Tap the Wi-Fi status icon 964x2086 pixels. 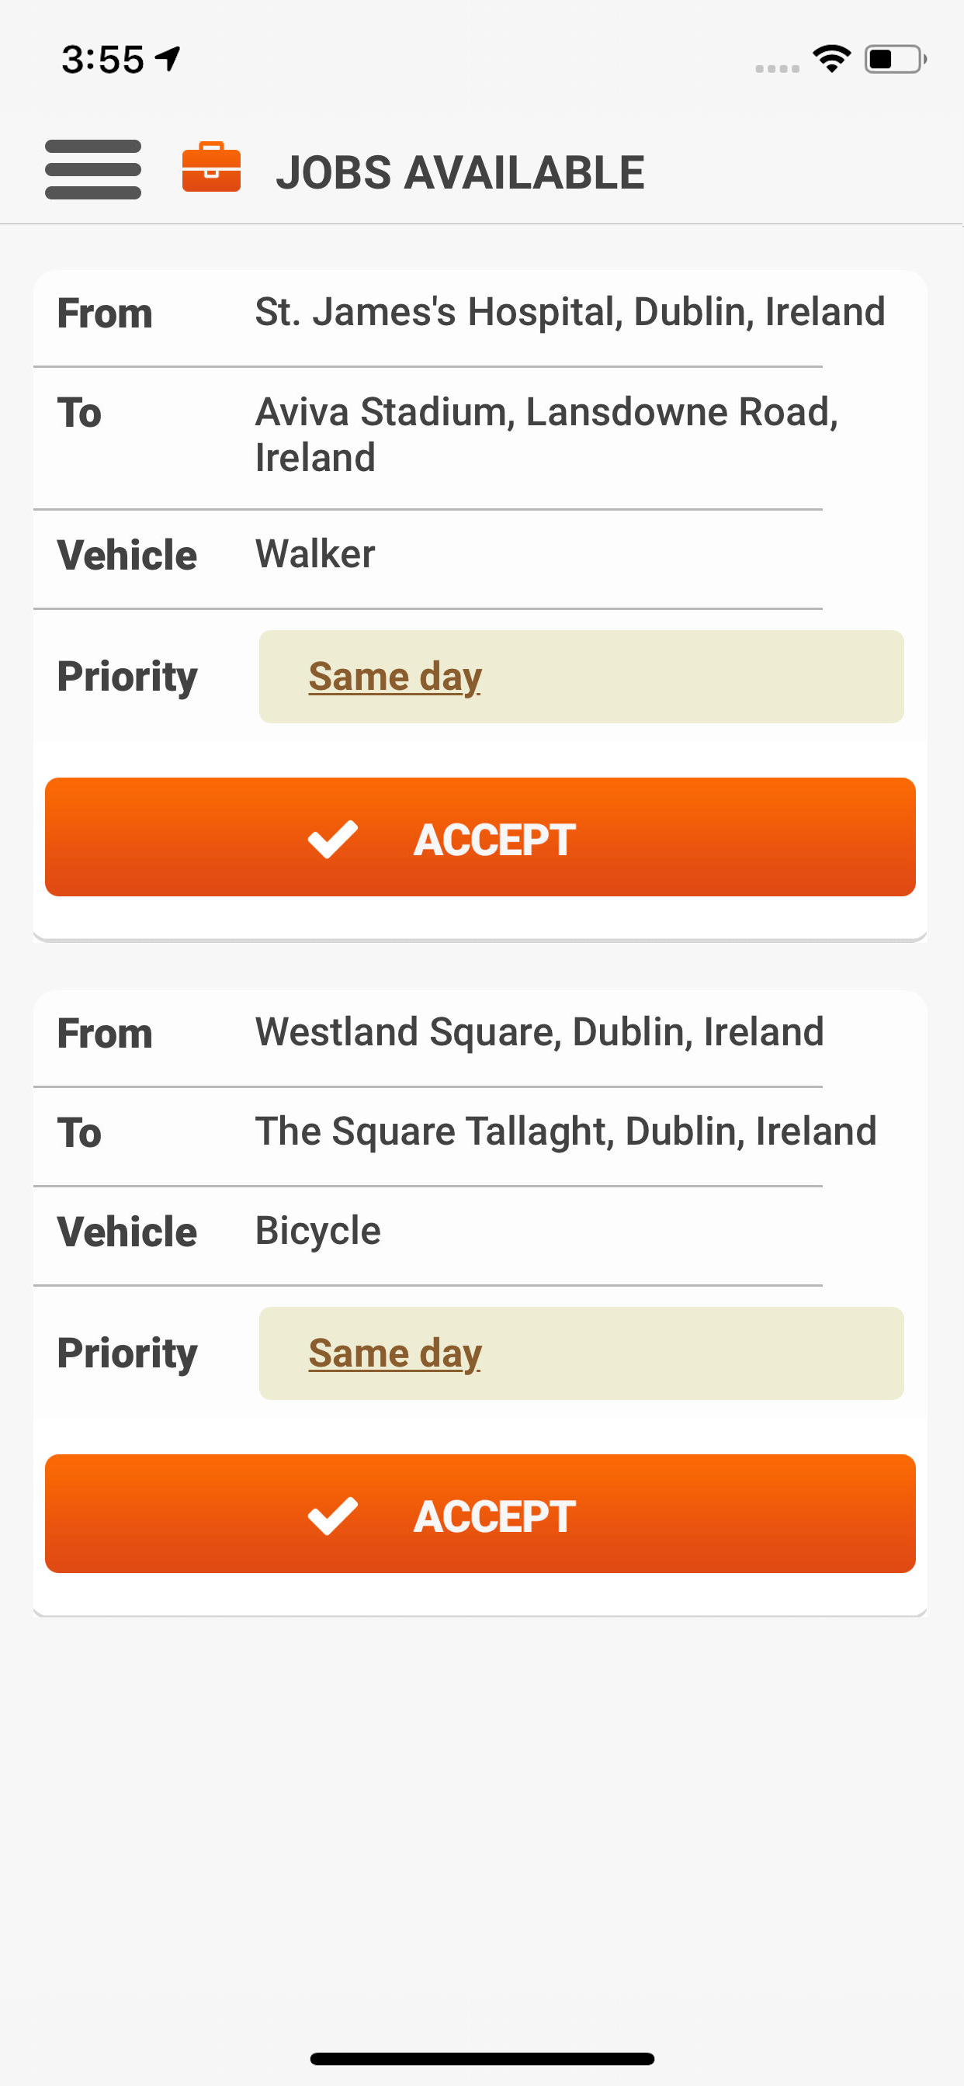coord(831,58)
